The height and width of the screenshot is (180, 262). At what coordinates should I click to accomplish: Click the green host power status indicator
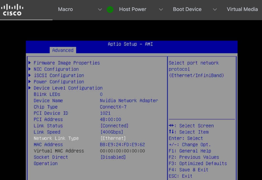(x=110, y=9)
